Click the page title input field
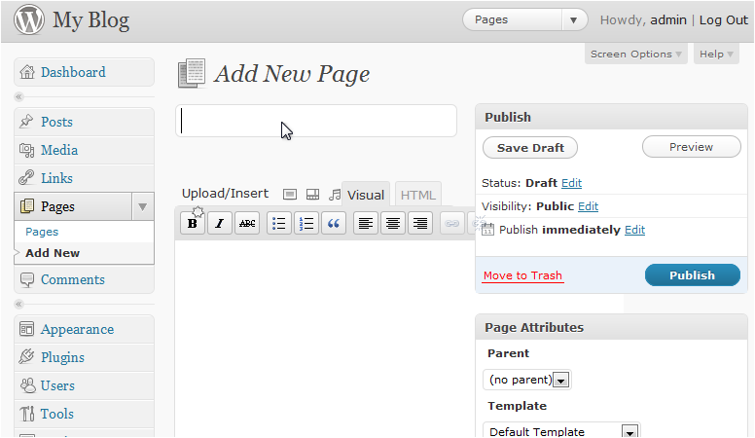Screen dimensions: 755x438 (x=316, y=121)
